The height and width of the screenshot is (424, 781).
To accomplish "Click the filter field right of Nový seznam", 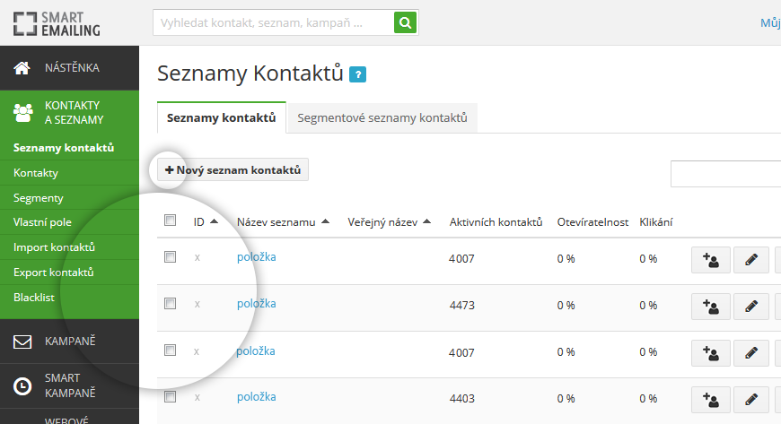I will point(725,174).
